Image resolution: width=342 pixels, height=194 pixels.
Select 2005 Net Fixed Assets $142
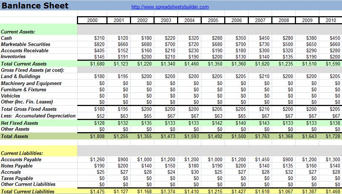(217, 123)
